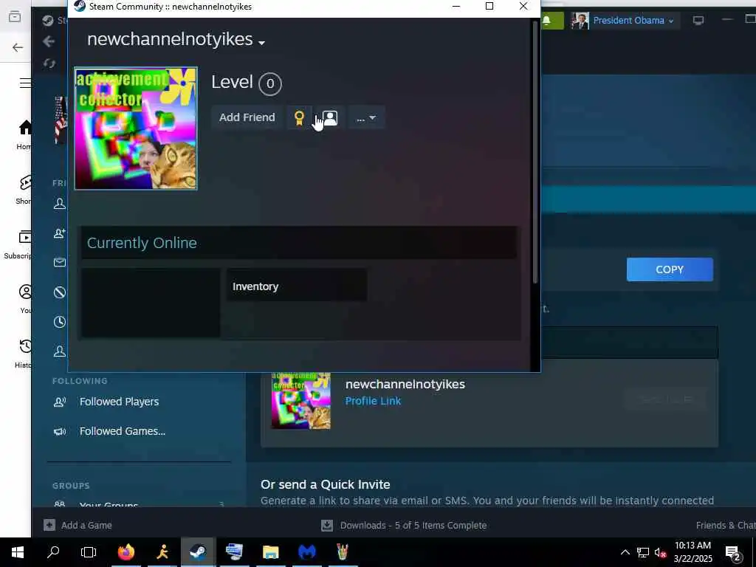Open Recently Played With clock icon

tap(60, 322)
